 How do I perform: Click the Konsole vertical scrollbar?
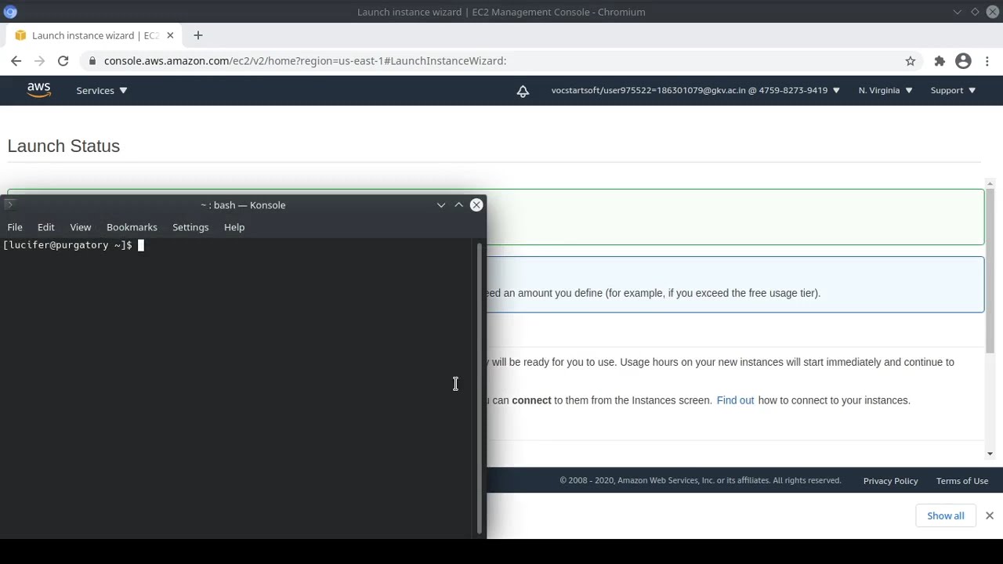pyautogui.click(x=480, y=388)
